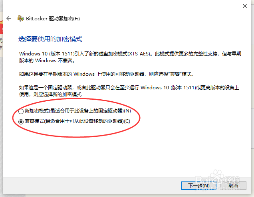Click the paragraph mentioning XTS-AES disk encryption
The height and width of the screenshot is (197, 254).
point(130,57)
